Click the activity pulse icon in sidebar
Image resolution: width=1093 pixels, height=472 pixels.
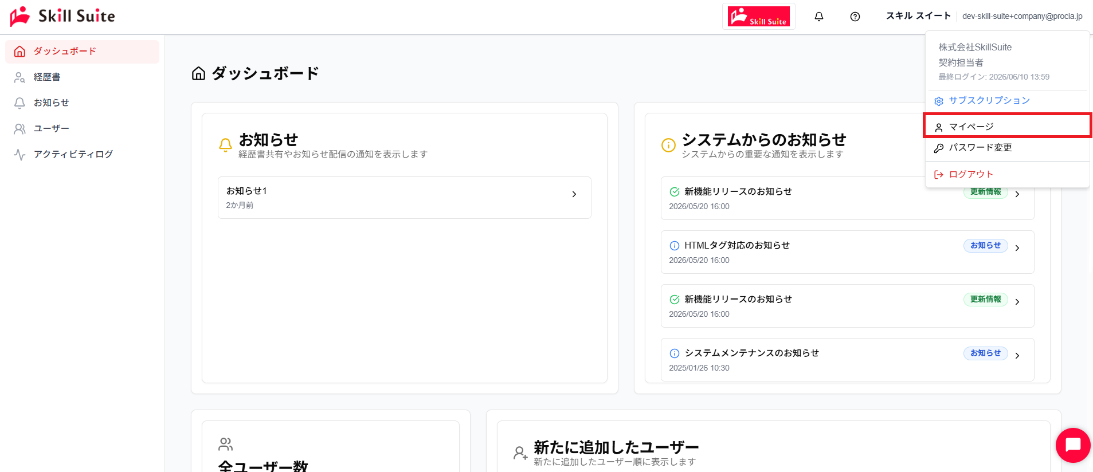click(x=19, y=155)
